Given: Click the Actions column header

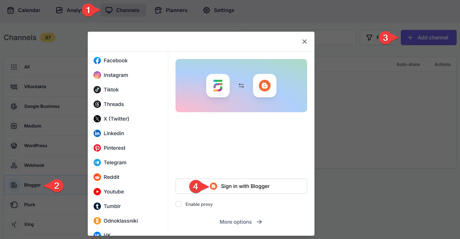Looking at the screenshot, I should (x=442, y=64).
